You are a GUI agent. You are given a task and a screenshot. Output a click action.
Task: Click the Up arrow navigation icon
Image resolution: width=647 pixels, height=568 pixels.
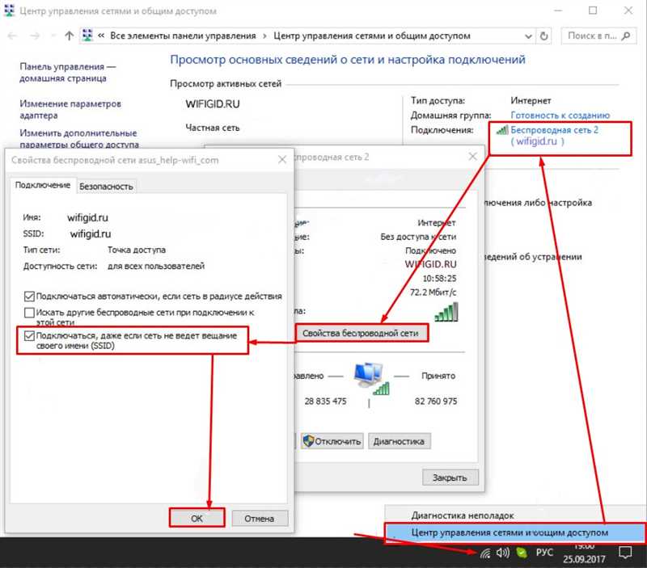70,36
